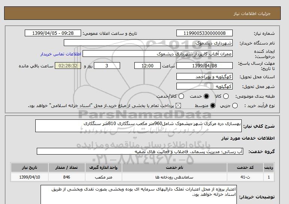289x204 pixels.
Task: Click the deadline time field 12:00
Action: click(x=148, y=66)
